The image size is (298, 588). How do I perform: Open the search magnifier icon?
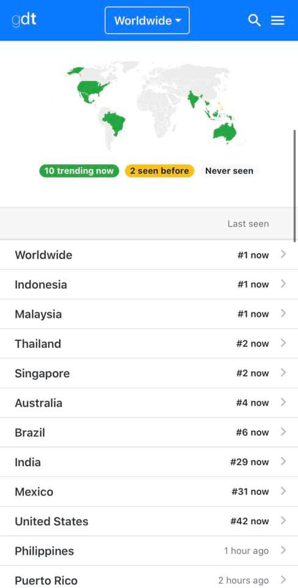[254, 20]
